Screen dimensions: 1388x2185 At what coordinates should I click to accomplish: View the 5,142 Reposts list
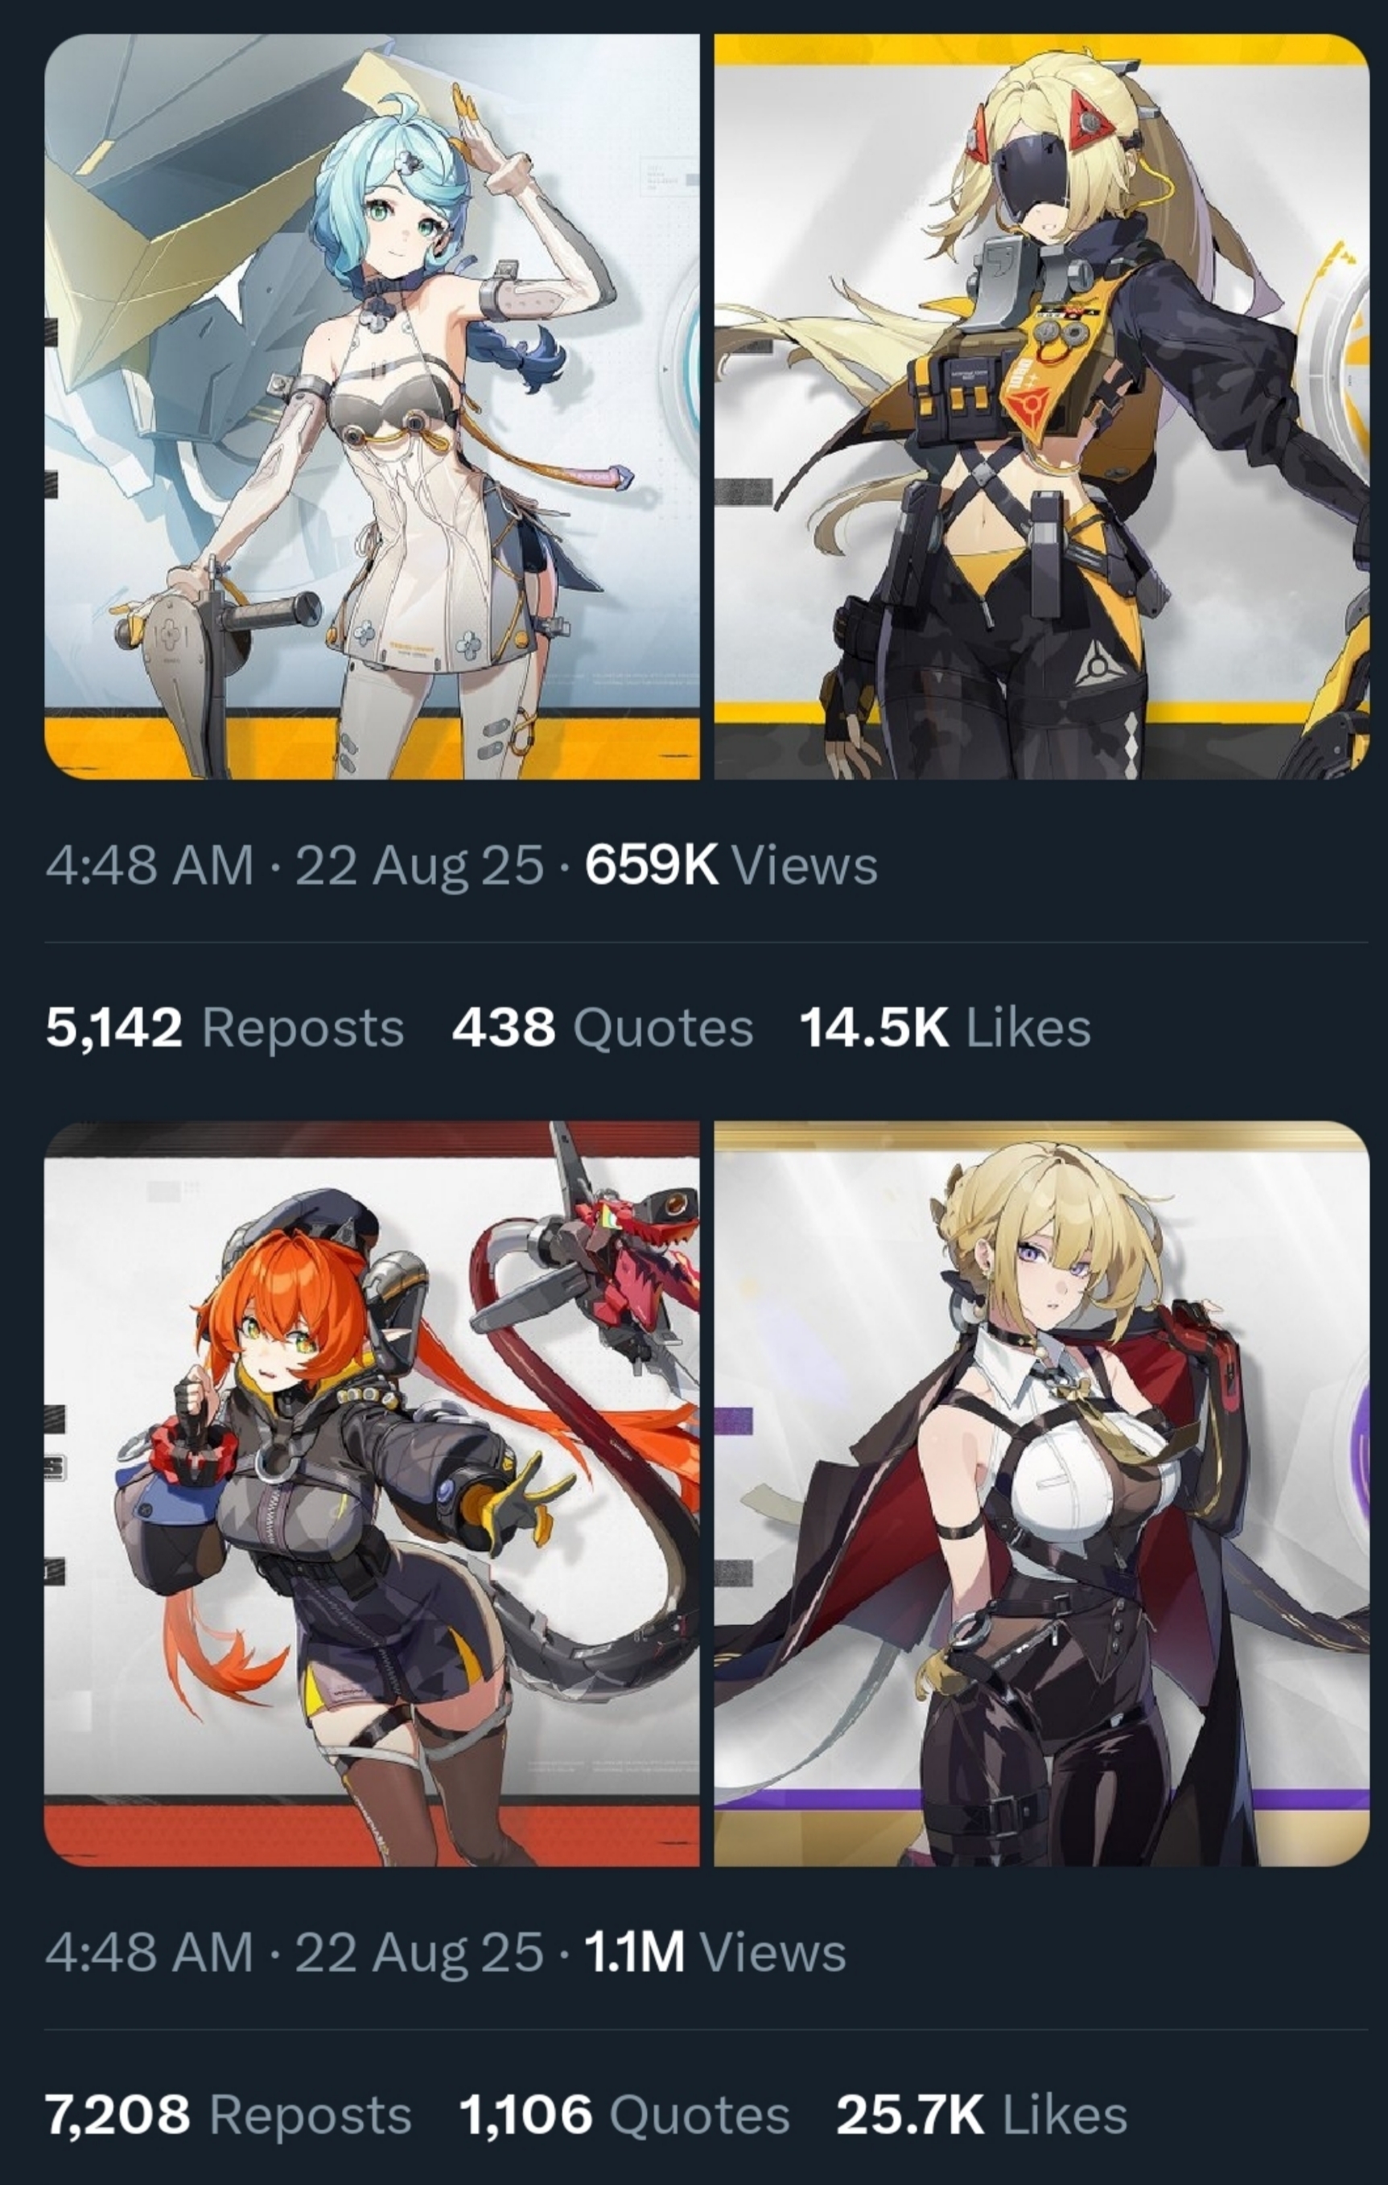pos(225,1027)
